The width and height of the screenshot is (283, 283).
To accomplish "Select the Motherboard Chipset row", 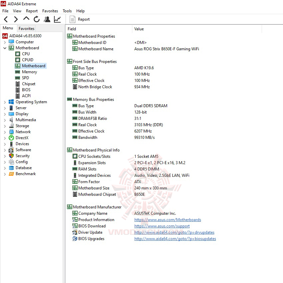I will tap(109, 194).
